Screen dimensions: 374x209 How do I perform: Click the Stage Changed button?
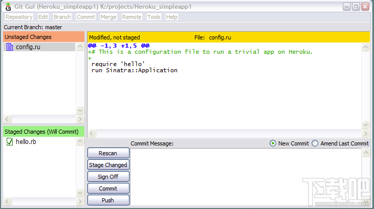tap(108, 165)
